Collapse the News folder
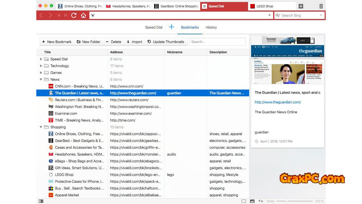The image size is (362, 204). pyautogui.click(x=41, y=80)
